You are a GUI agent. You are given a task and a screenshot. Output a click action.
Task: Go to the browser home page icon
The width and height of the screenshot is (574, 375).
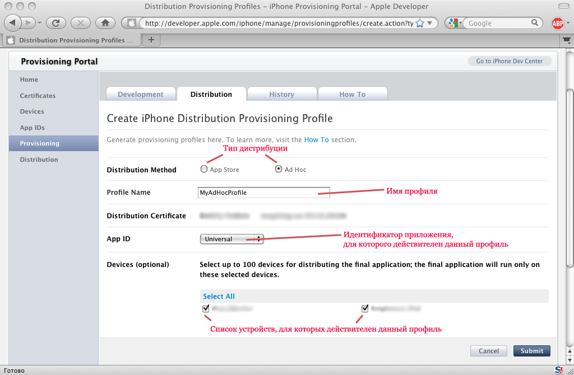(105, 23)
